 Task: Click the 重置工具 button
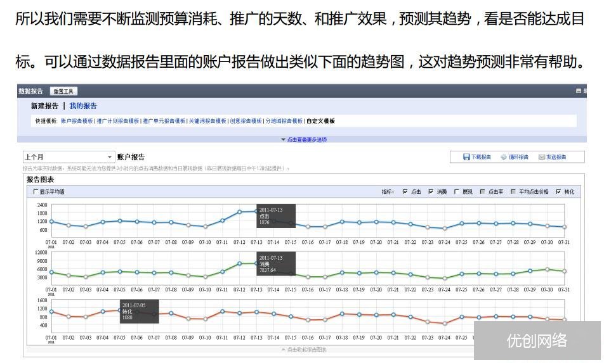[63, 91]
